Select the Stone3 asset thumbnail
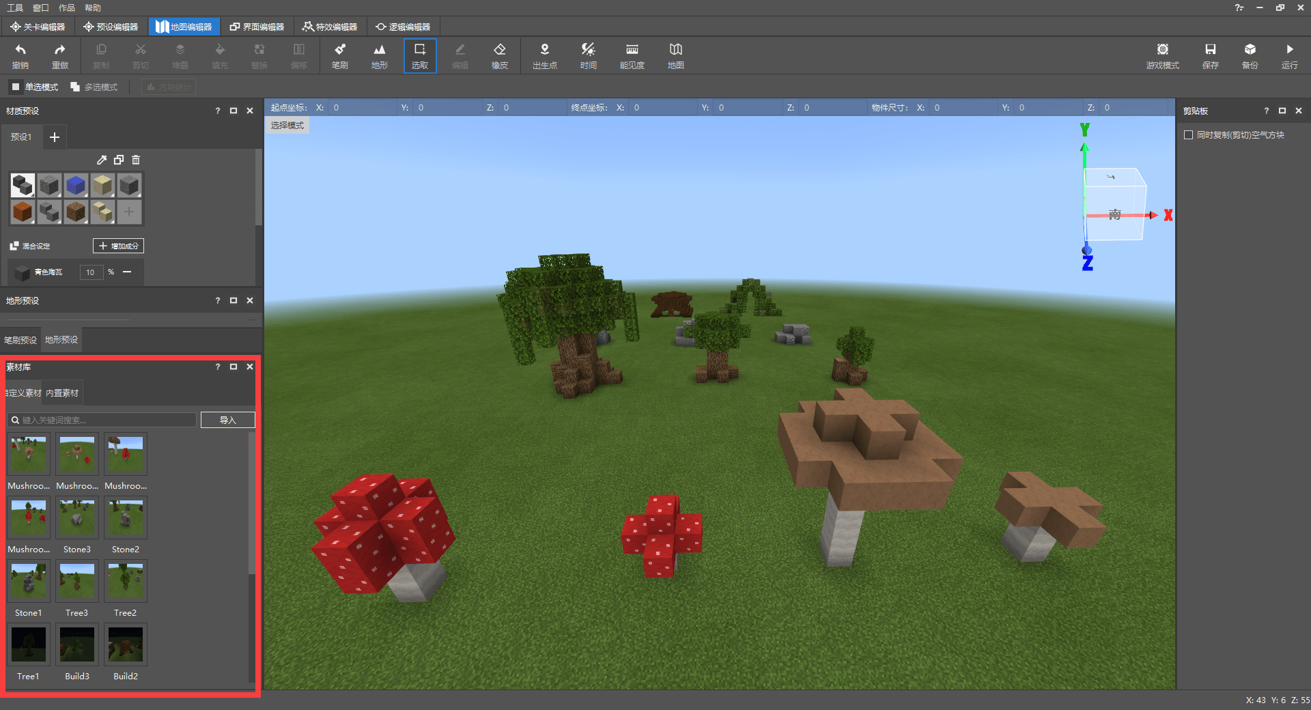This screenshot has height=710, width=1311. tap(77, 517)
